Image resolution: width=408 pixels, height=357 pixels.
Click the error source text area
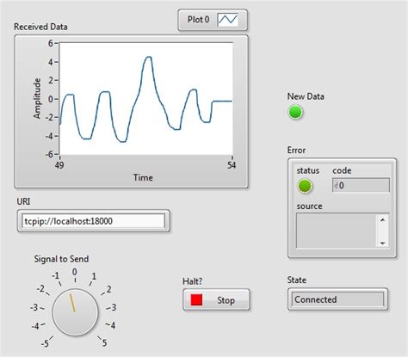[x=336, y=231]
